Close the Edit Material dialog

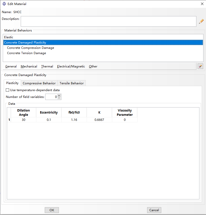coord(202,4)
